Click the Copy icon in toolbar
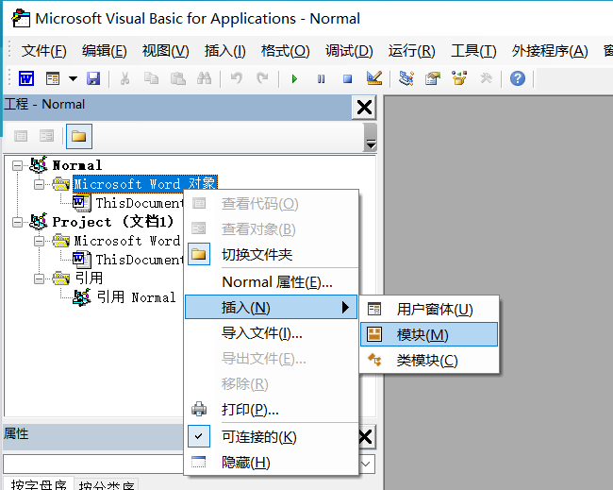The image size is (613, 490). 151,78
